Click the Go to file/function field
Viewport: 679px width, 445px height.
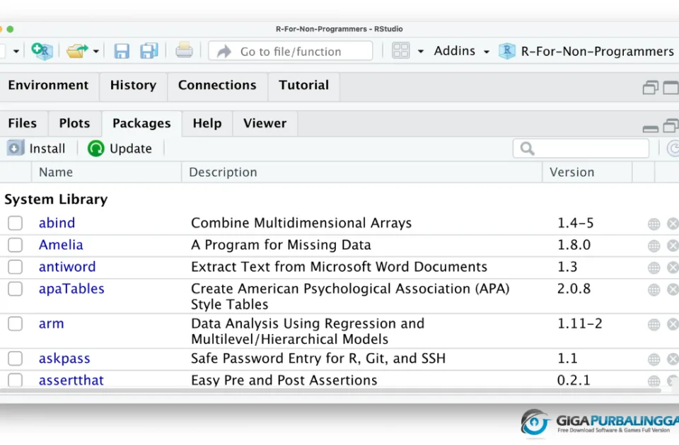[x=291, y=51]
